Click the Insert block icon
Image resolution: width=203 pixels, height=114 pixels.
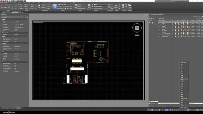[75, 6]
